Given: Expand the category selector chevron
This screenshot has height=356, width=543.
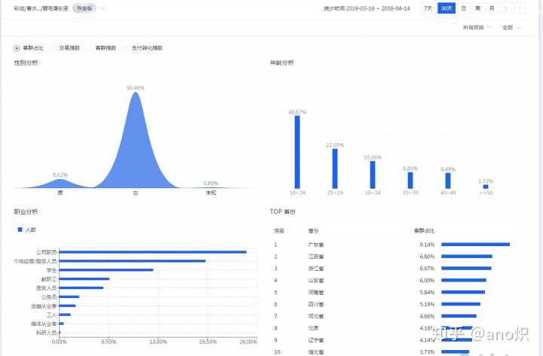Looking at the screenshot, I should pos(103,8).
